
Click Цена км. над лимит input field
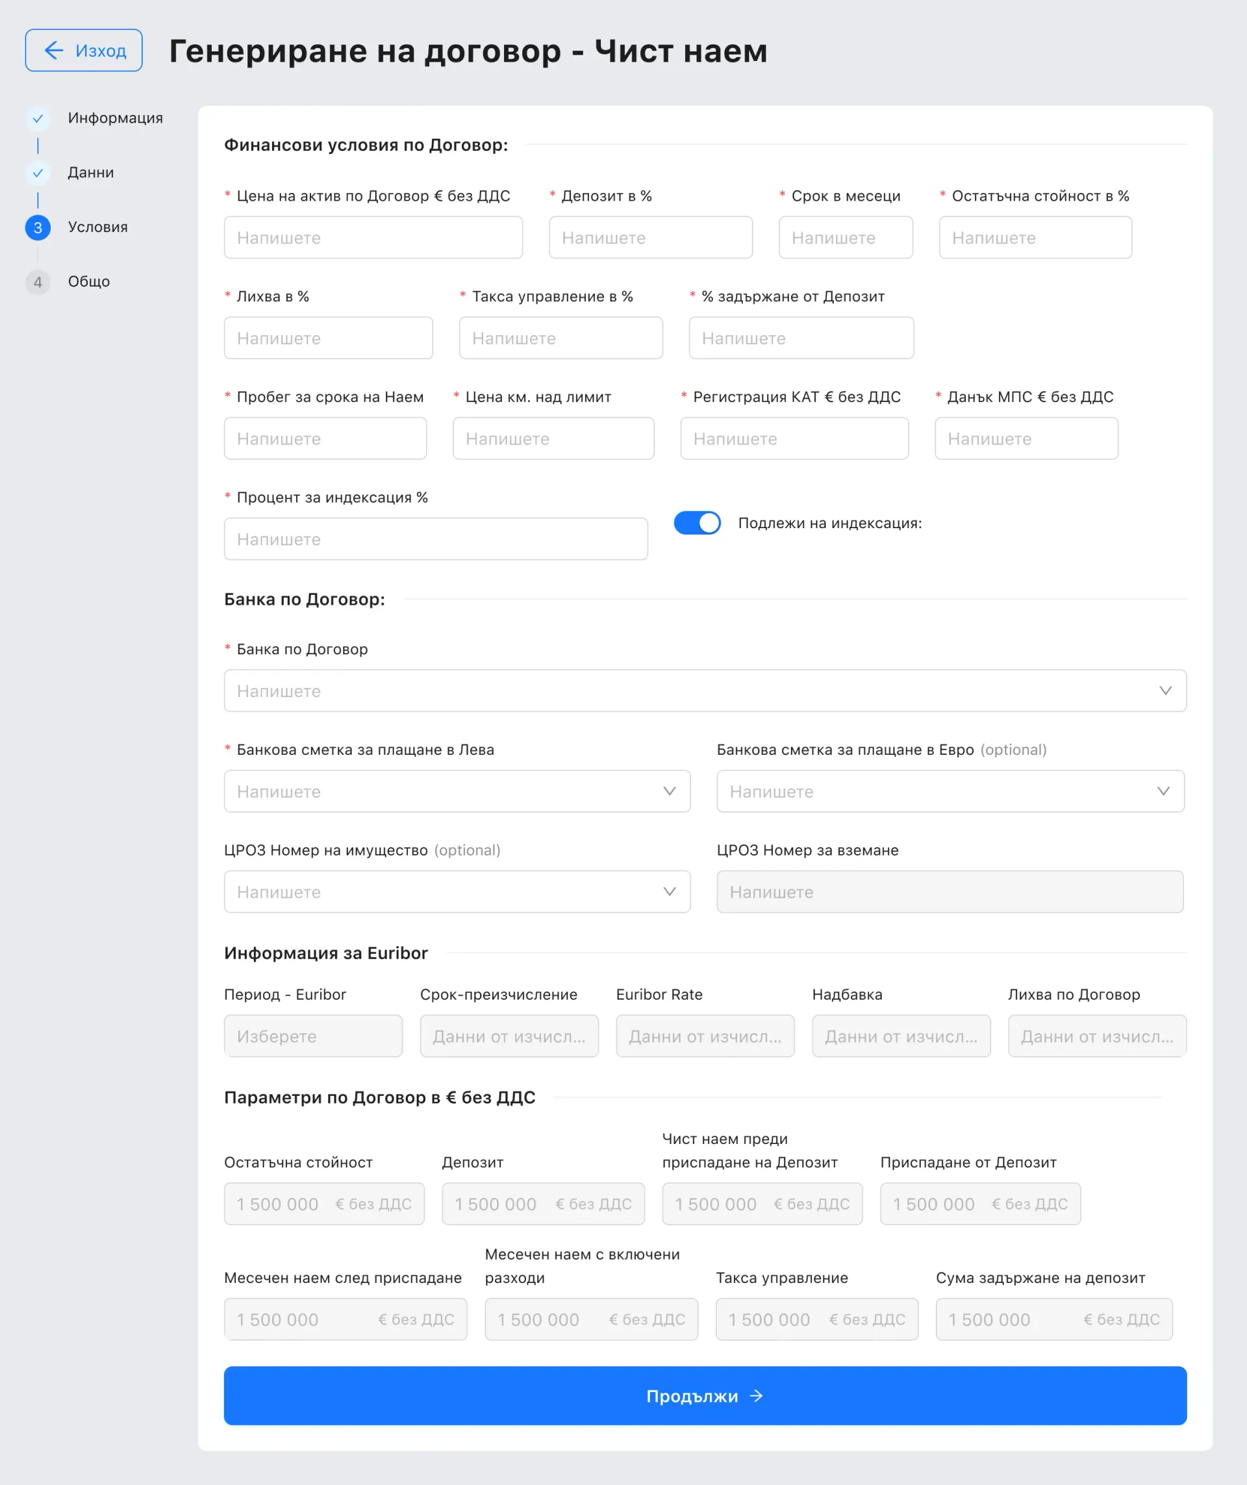click(553, 438)
